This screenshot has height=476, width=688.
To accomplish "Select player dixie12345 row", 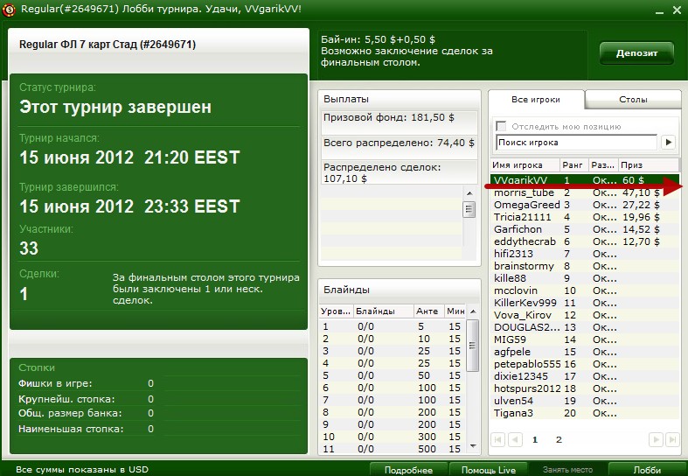I will click(585, 376).
